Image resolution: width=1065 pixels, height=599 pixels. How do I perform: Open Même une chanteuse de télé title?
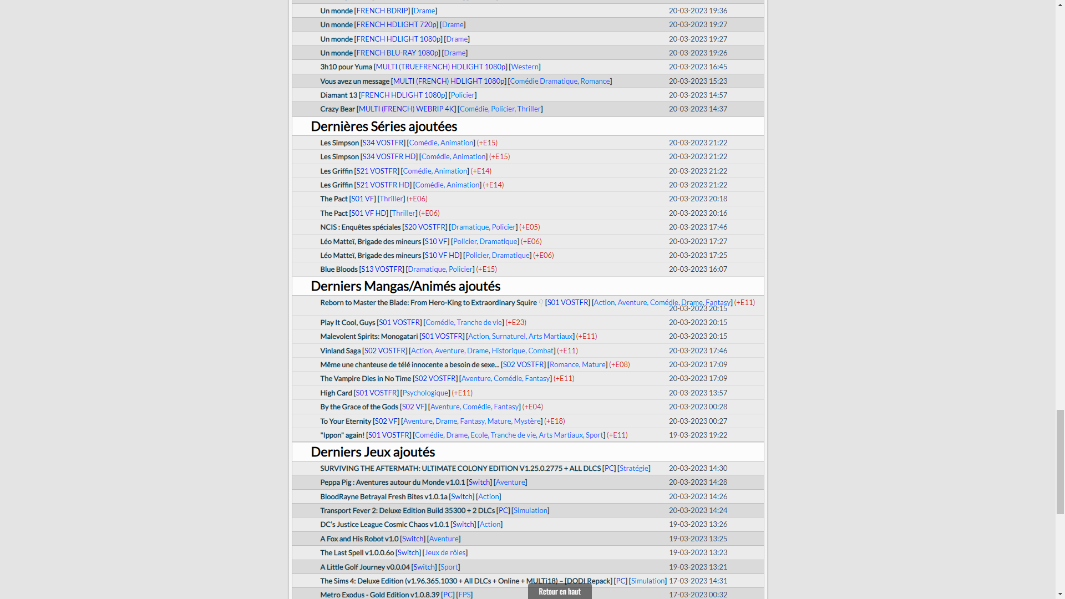pyautogui.click(x=409, y=364)
